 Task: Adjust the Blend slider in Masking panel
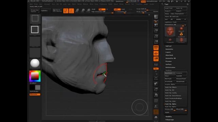pyautogui.click(x=181, y=109)
